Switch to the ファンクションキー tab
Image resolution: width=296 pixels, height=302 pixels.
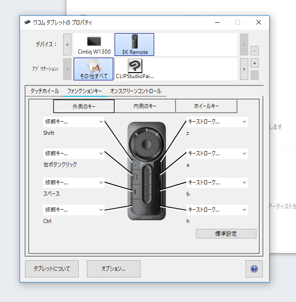pyautogui.click(x=85, y=91)
